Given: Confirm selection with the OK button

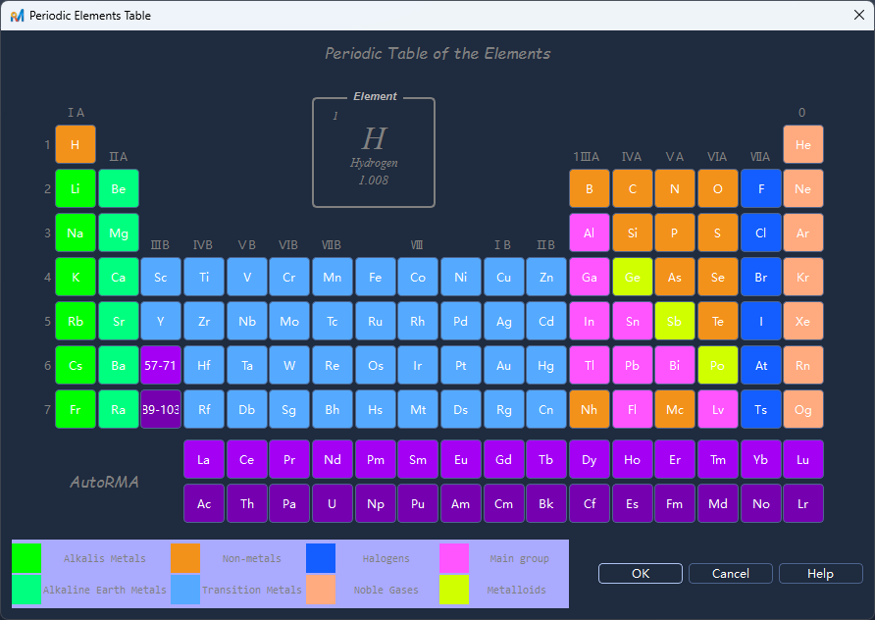Looking at the screenshot, I should point(641,573).
